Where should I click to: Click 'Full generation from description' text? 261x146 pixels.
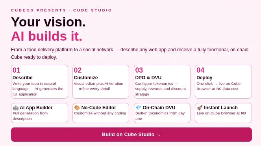coord(30,116)
